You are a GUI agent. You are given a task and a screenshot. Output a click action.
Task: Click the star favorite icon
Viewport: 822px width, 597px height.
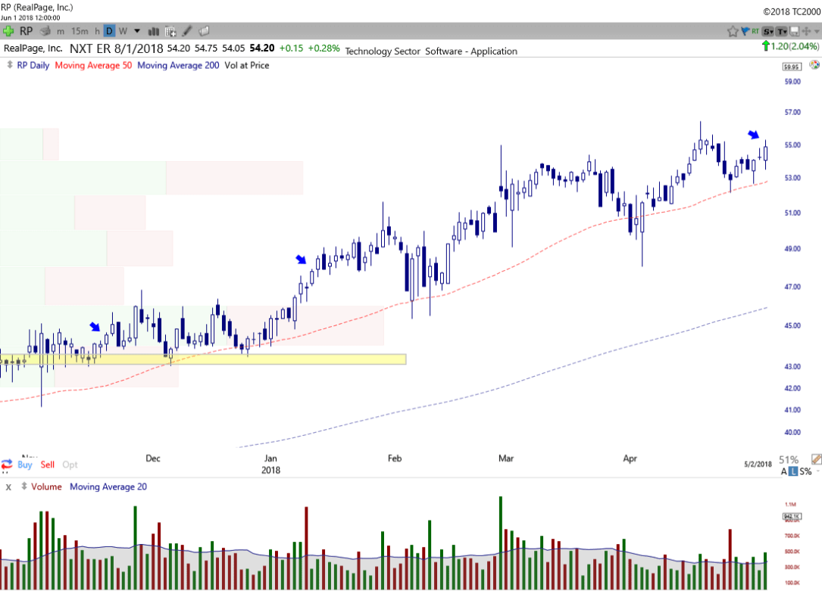pyautogui.click(x=733, y=31)
